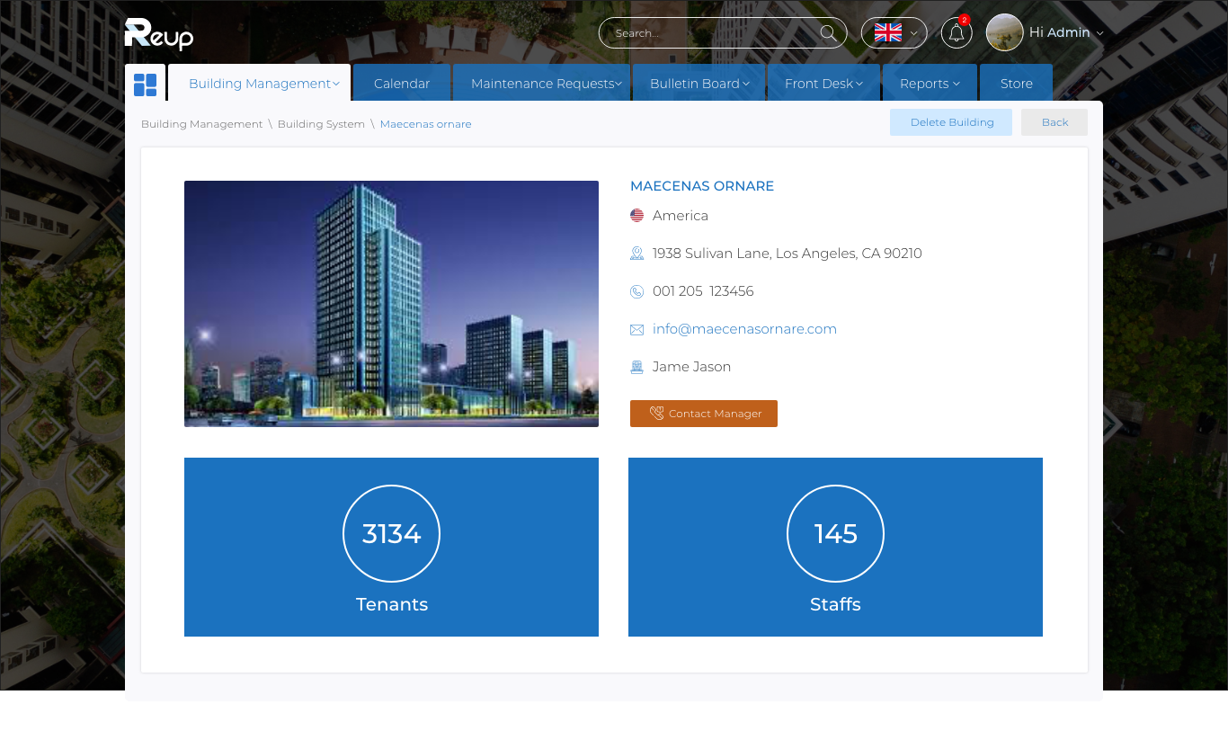Open the info@maecenasornare.com email link

point(744,329)
